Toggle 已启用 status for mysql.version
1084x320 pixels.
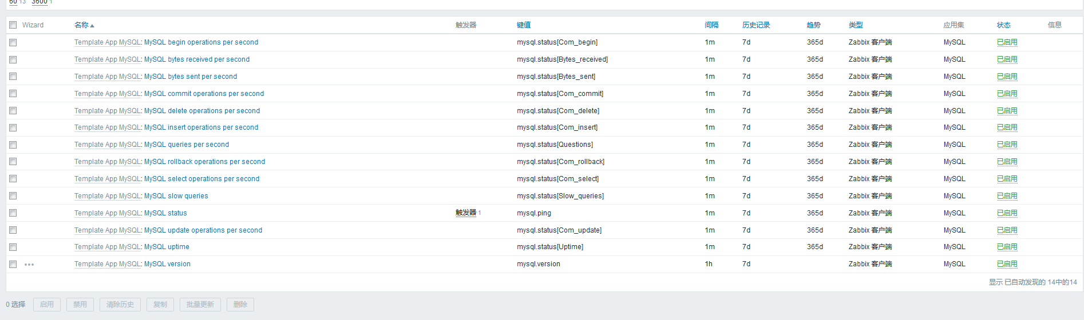point(1007,264)
